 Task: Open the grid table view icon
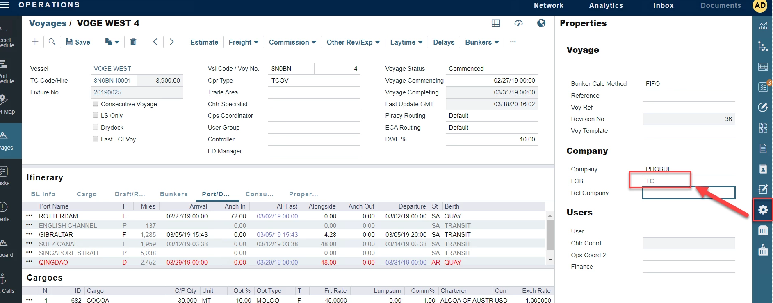tap(496, 23)
